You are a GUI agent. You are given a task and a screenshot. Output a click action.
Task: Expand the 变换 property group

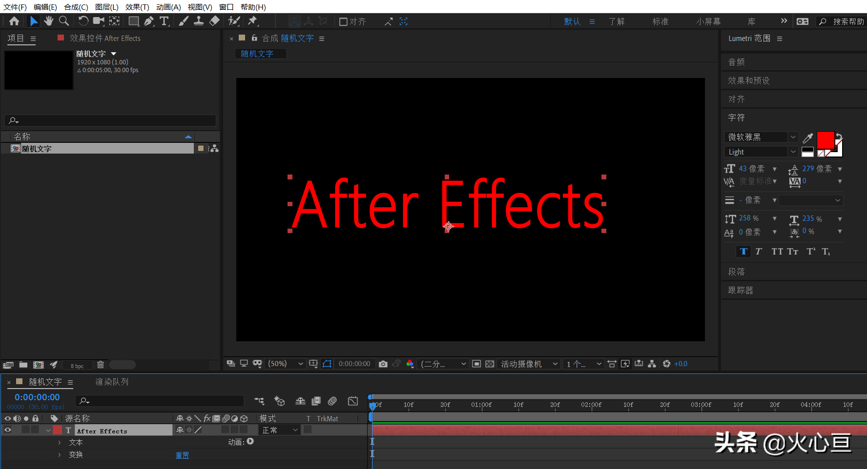60,455
